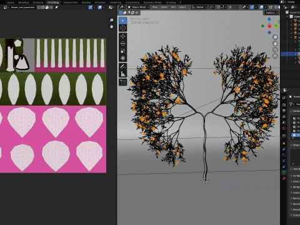
Task: Unlink the image with the X button
Action: click(51, 7)
